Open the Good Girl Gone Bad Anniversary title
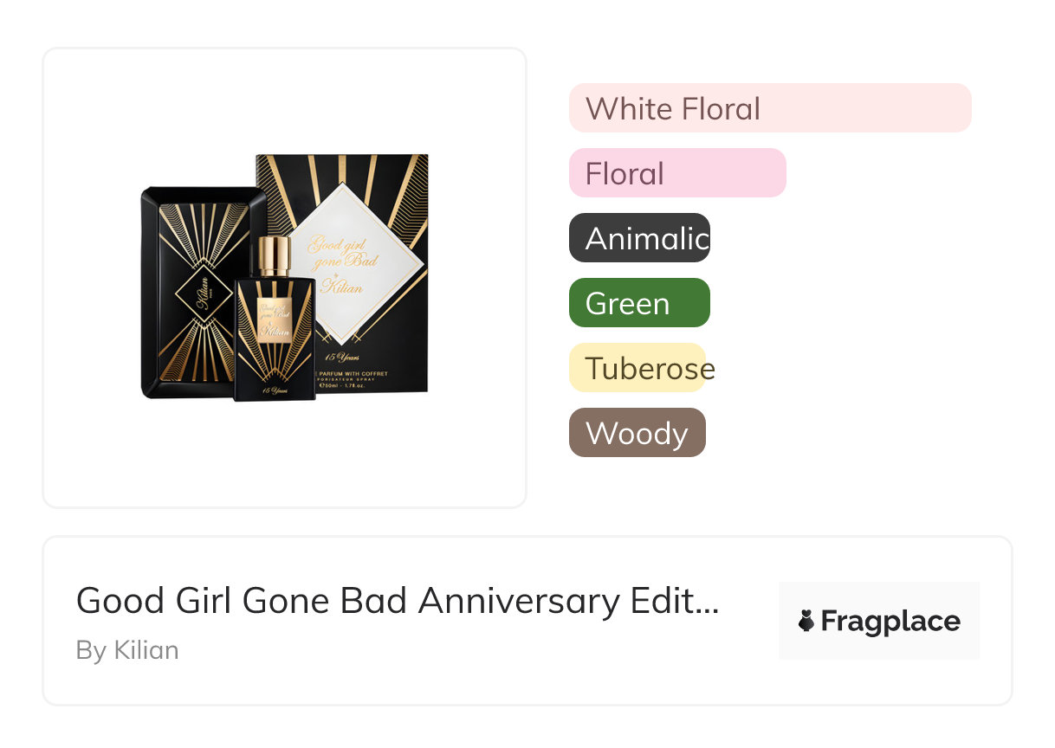This screenshot has height=748, width=1055. point(398,600)
